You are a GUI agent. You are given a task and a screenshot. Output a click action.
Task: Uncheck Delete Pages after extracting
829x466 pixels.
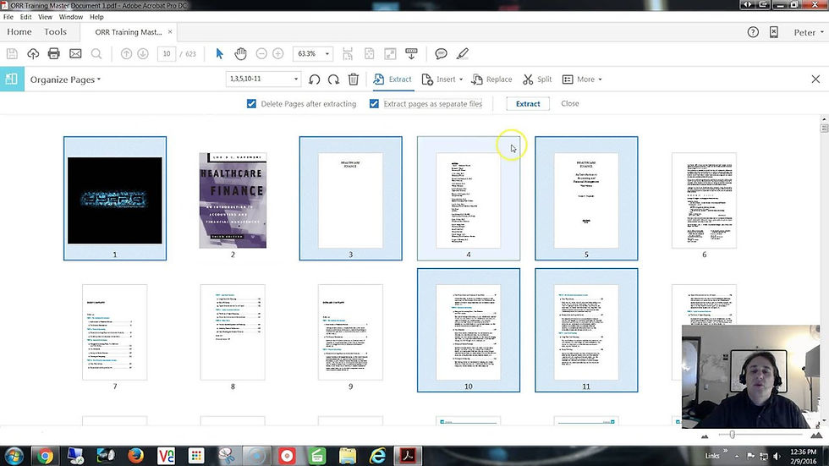click(252, 103)
